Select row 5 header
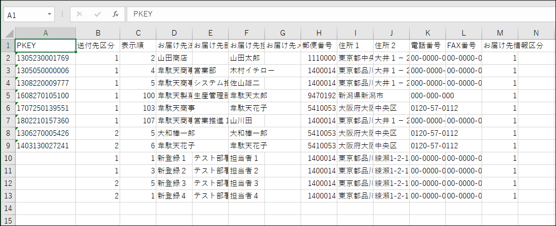Screen dimensions: 556x226 click(8, 95)
